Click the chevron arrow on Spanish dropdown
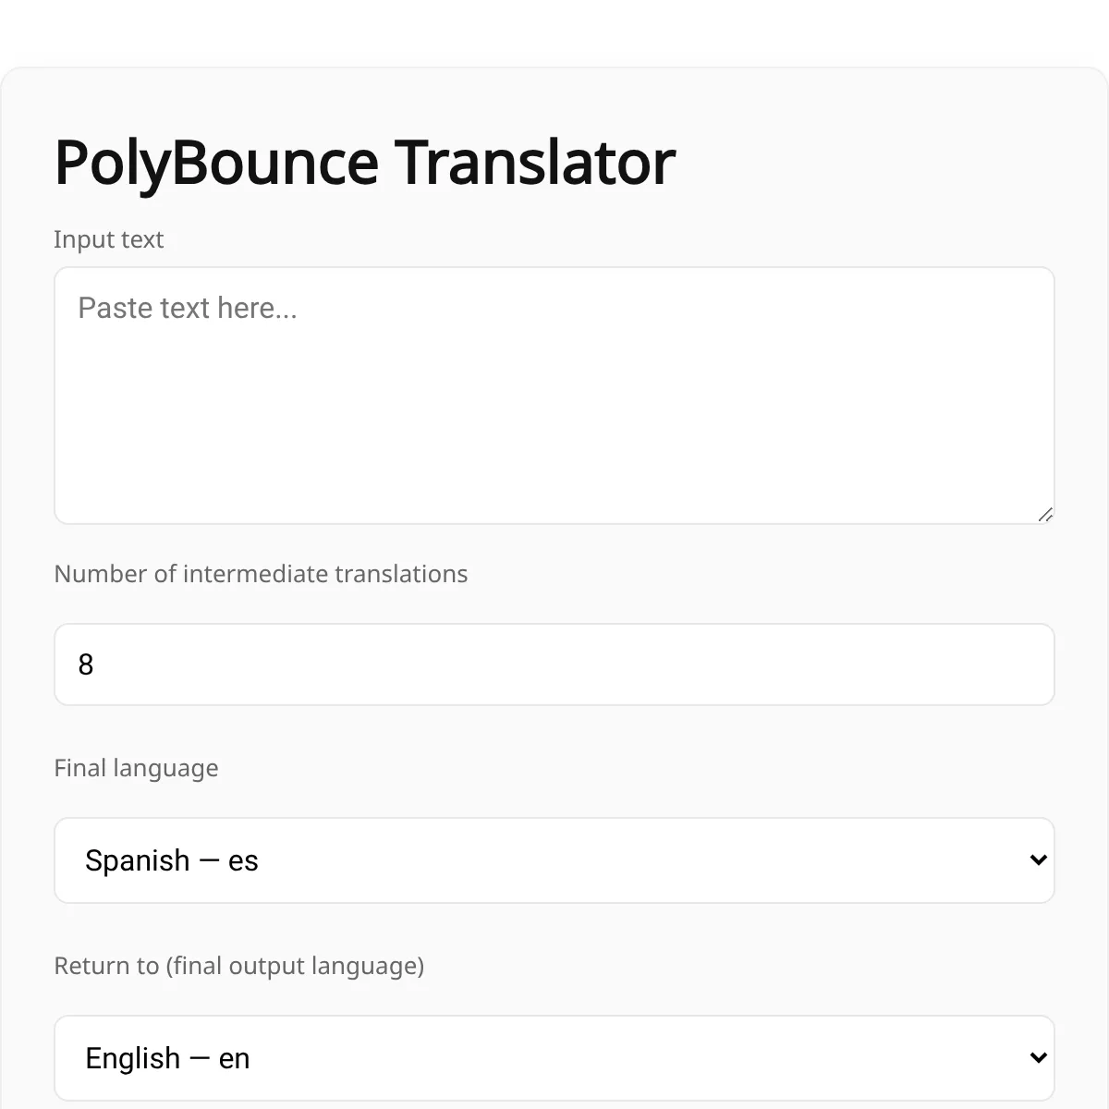Image resolution: width=1109 pixels, height=1109 pixels. pos(1038,860)
